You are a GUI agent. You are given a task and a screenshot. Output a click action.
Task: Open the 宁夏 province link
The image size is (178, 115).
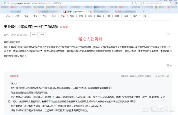[x=108, y=16]
